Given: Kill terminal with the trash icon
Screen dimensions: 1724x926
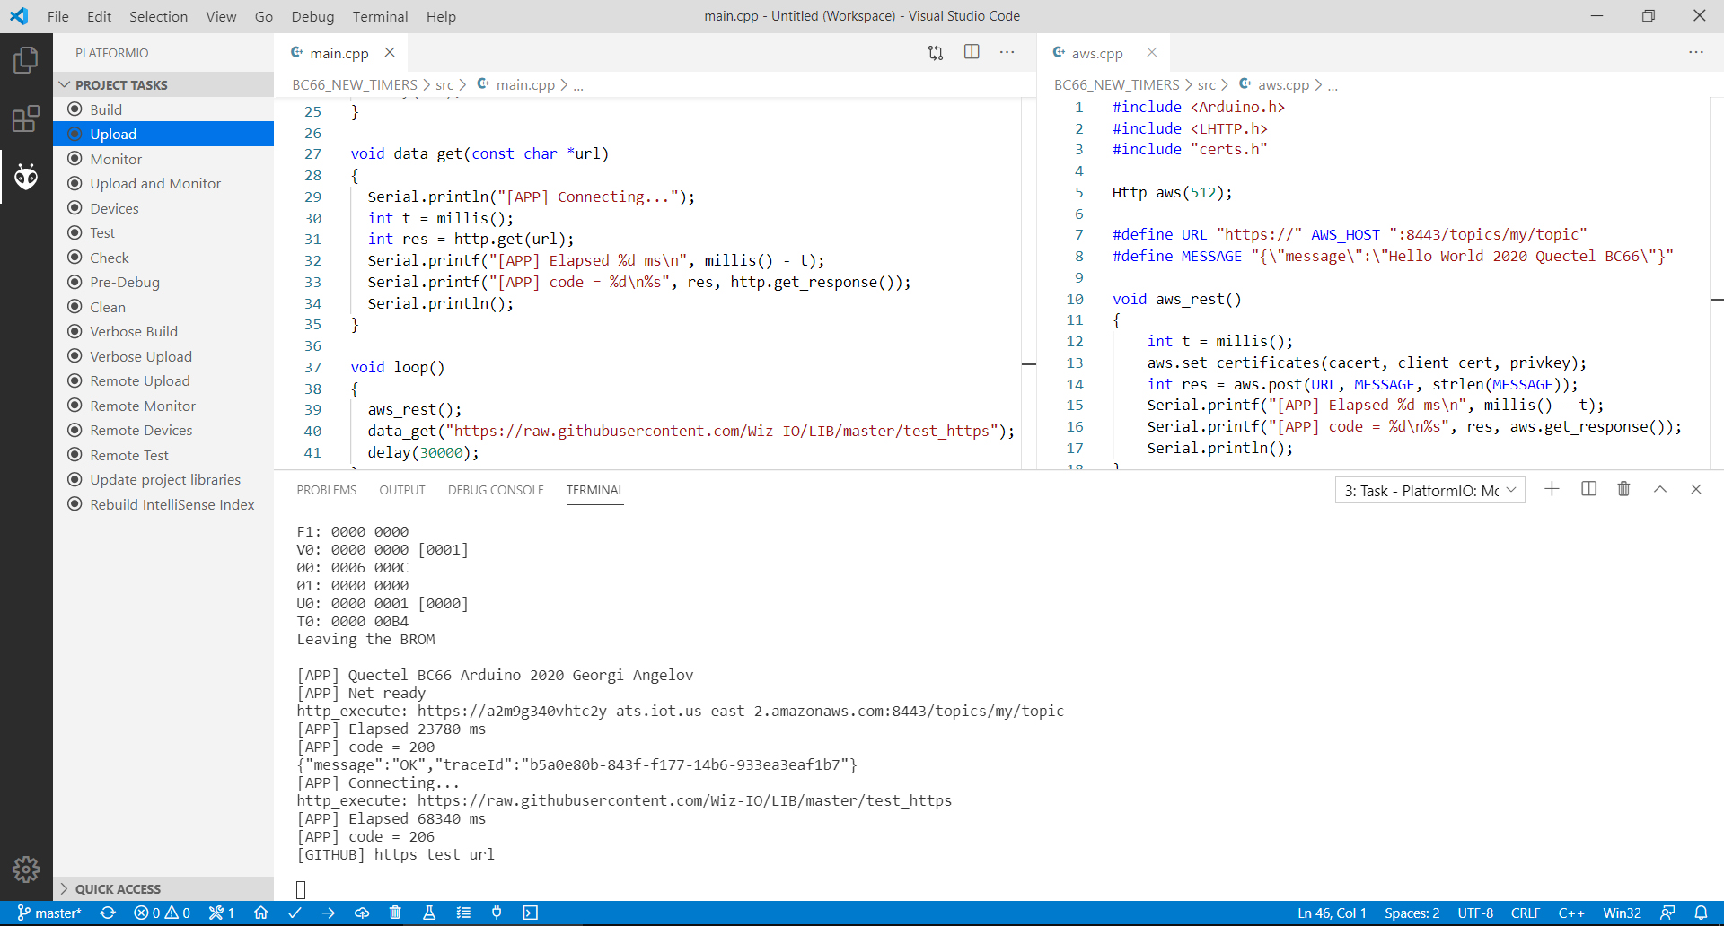Looking at the screenshot, I should coord(1623,489).
